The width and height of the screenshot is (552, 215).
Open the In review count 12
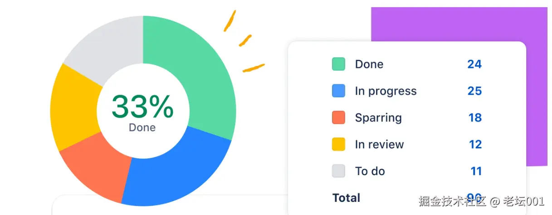point(475,144)
